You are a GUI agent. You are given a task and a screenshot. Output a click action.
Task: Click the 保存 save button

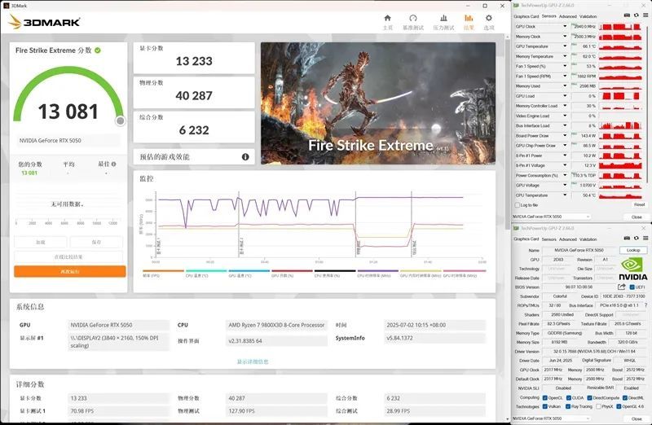pyautogui.click(x=96, y=242)
